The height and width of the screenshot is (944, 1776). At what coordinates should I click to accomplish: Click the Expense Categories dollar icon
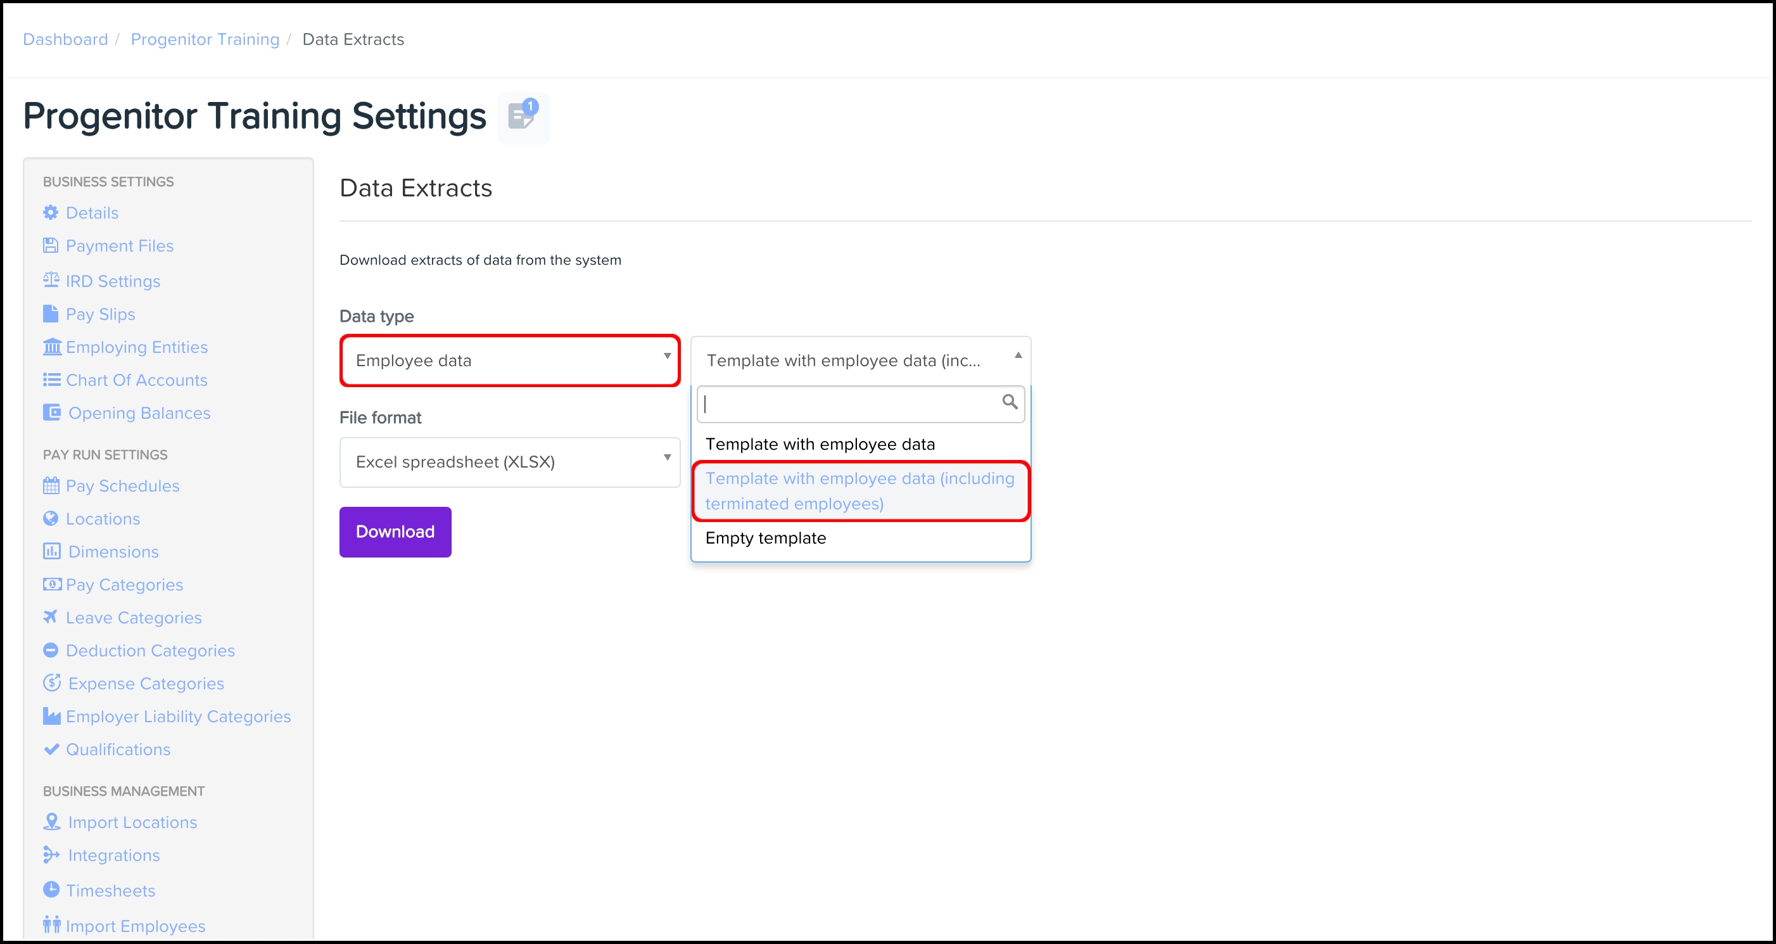tap(52, 683)
